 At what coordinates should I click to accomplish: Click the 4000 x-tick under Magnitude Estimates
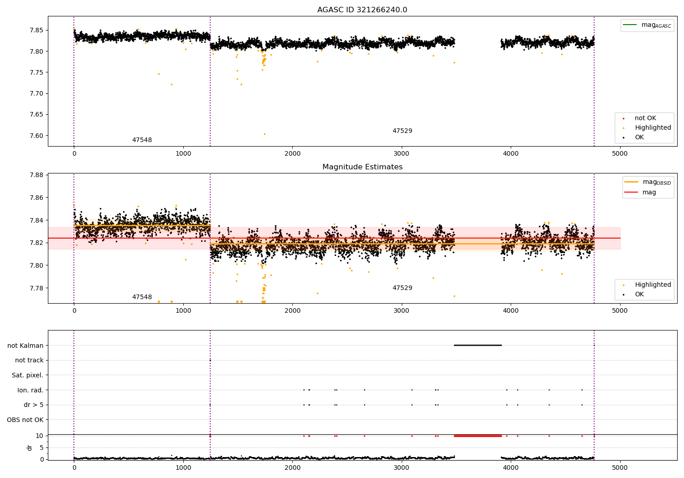point(511,310)
